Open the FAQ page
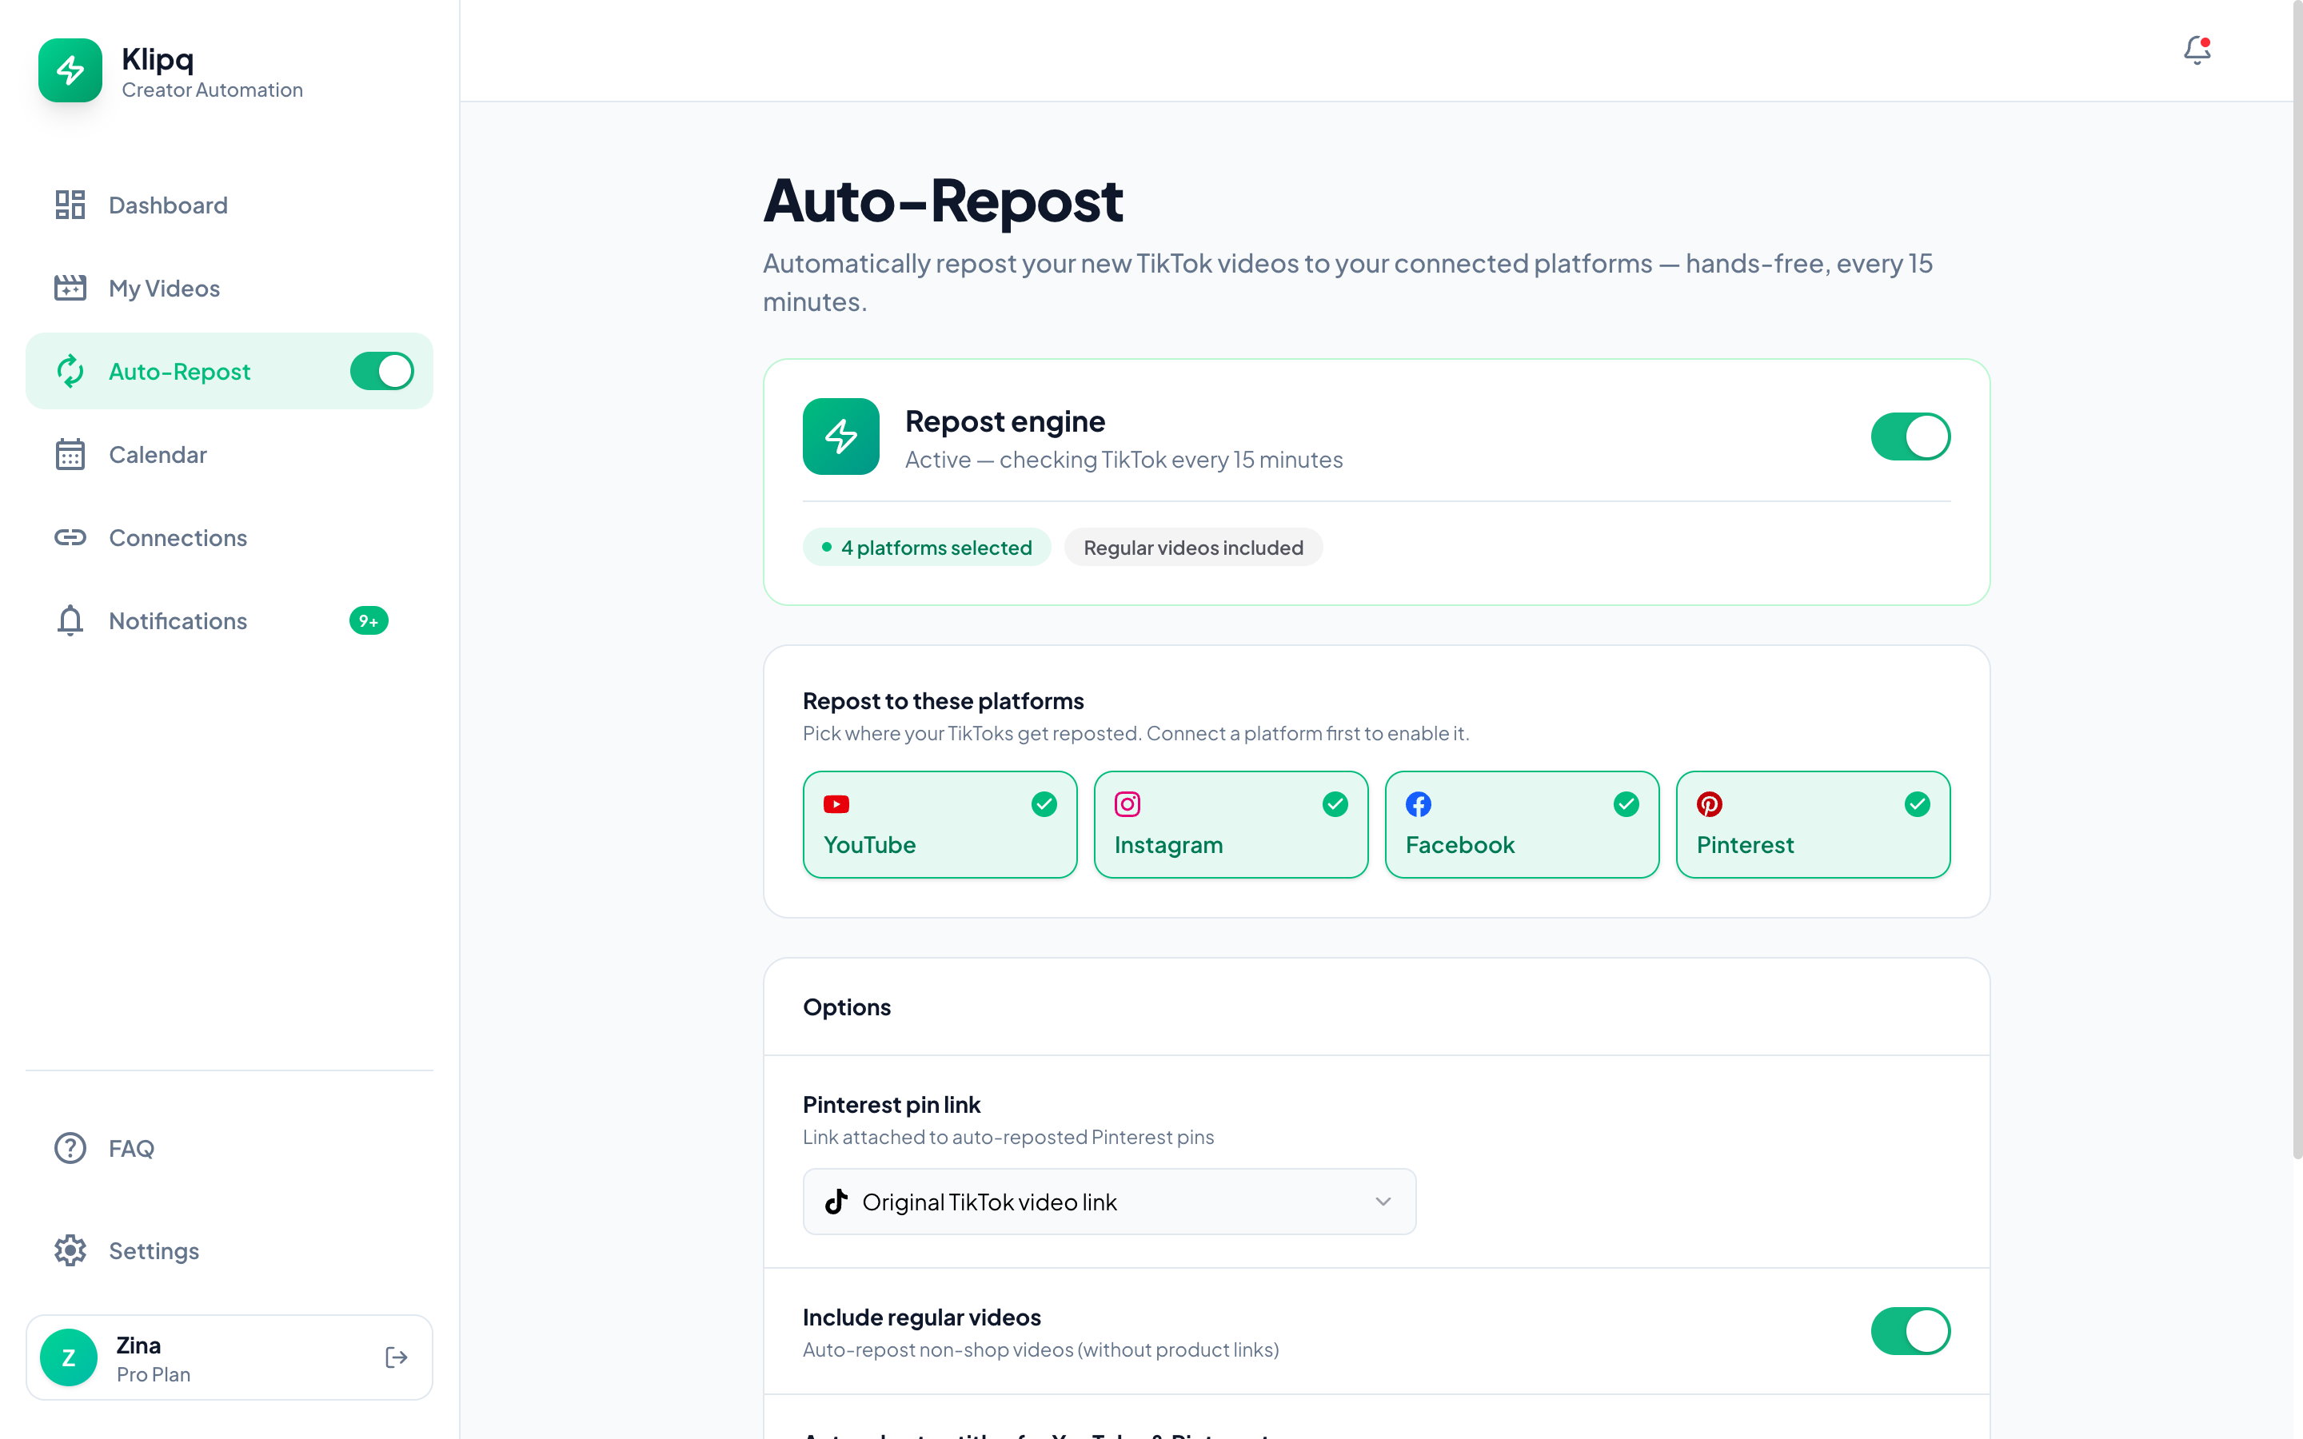 click(x=230, y=1148)
